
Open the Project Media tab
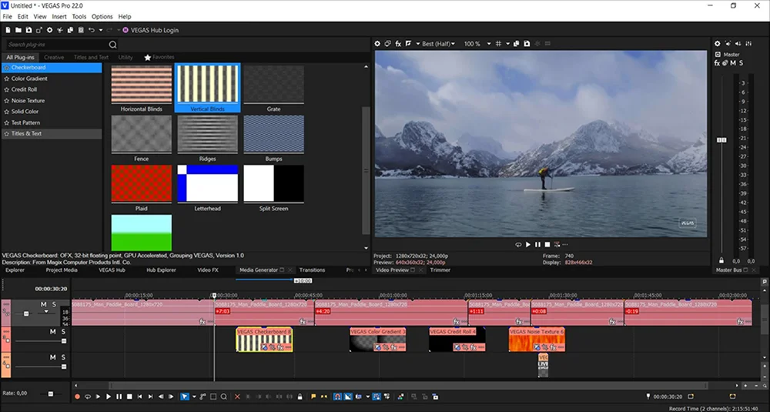62,270
